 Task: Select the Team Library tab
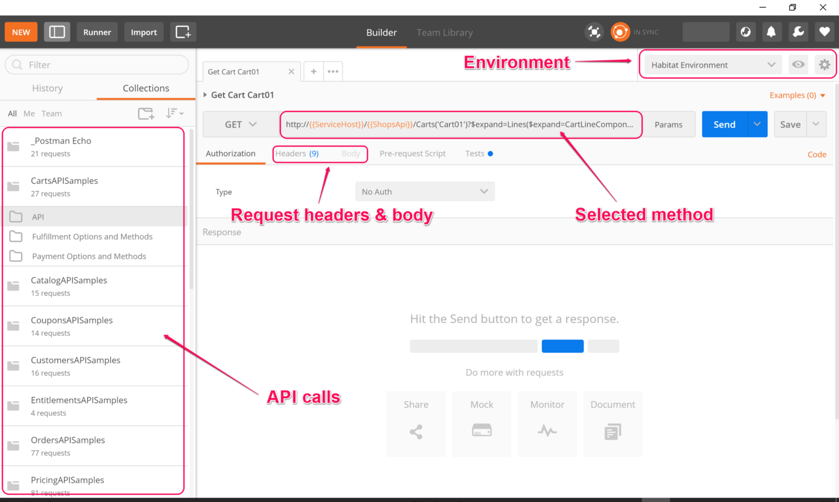(445, 32)
